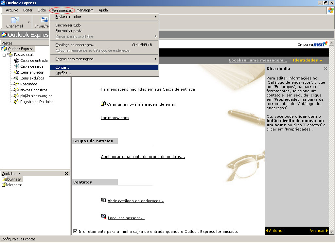Screen dimensions: 335x243
Task: Click the Criar email toolbar icon
Action: pyautogui.click(x=15, y=20)
